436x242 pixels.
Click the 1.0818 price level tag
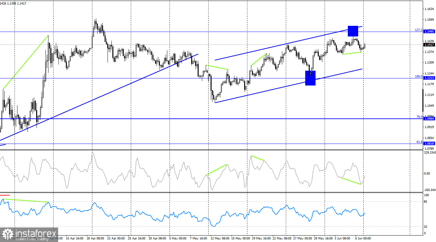tap(429, 143)
